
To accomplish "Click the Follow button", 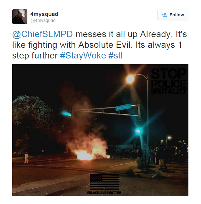I will pyautogui.click(x=173, y=15).
